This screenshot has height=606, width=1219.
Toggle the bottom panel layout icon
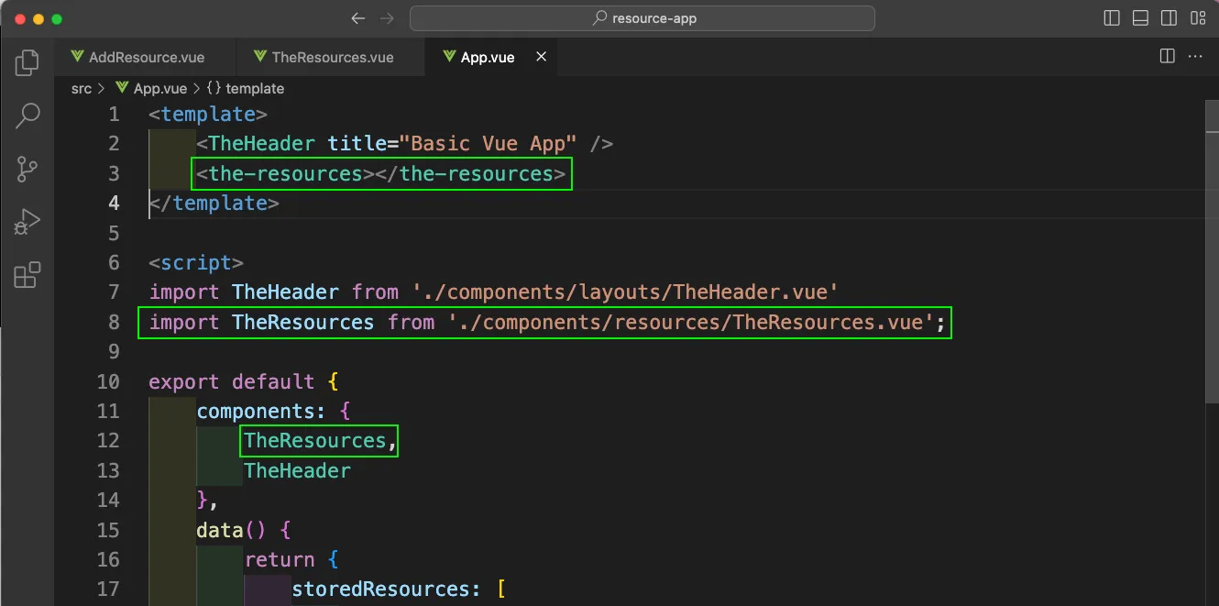[1140, 18]
